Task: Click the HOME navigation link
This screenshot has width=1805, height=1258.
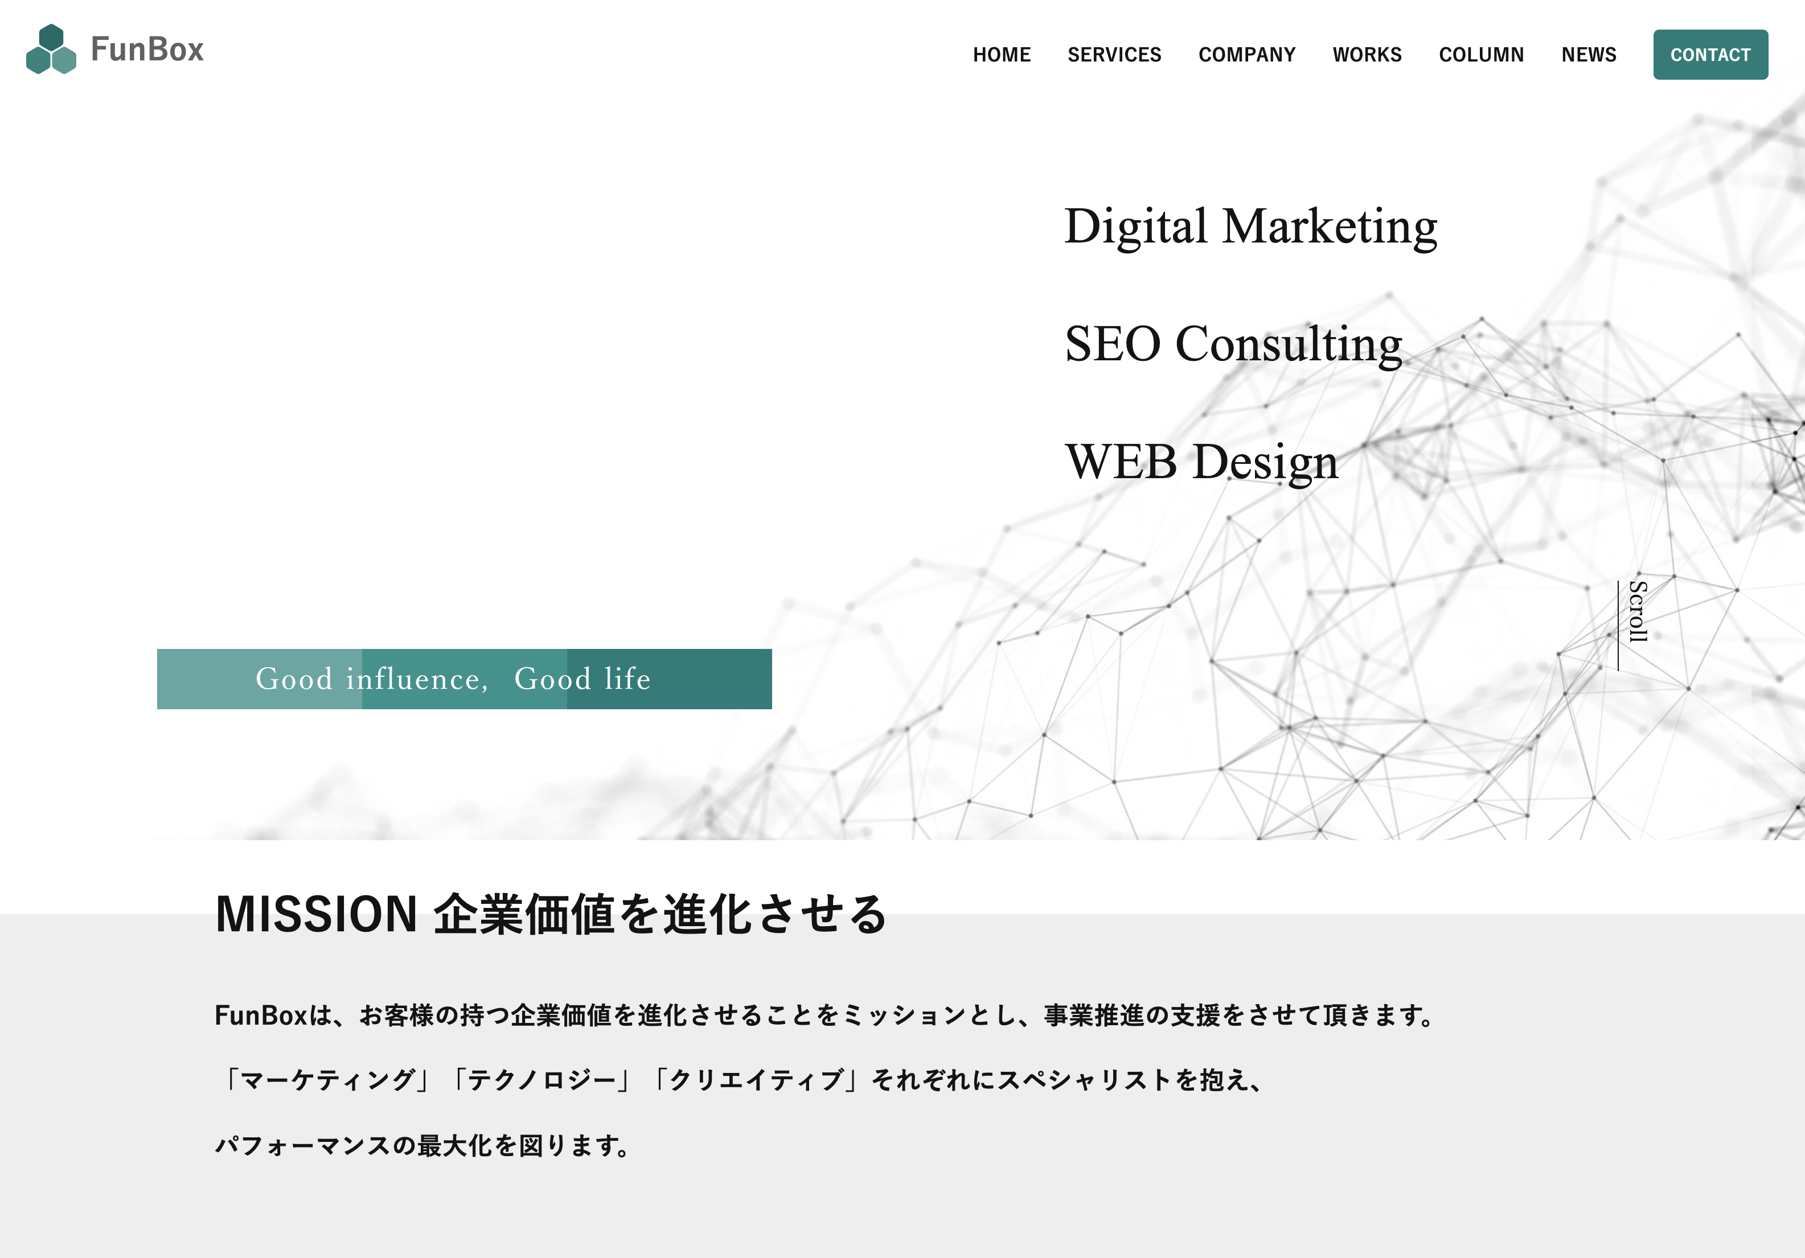Action: coord(1001,55)
